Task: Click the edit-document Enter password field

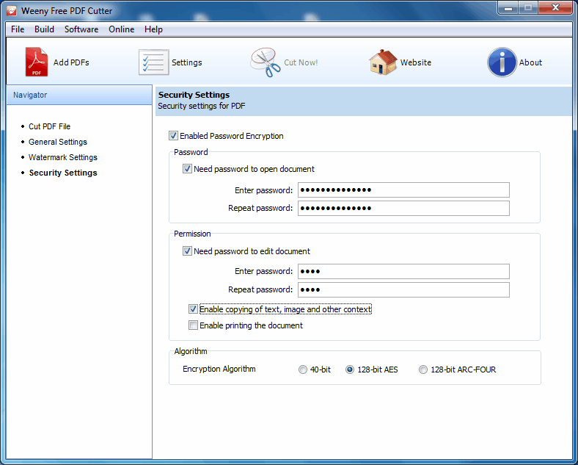Action: [403, 271]
